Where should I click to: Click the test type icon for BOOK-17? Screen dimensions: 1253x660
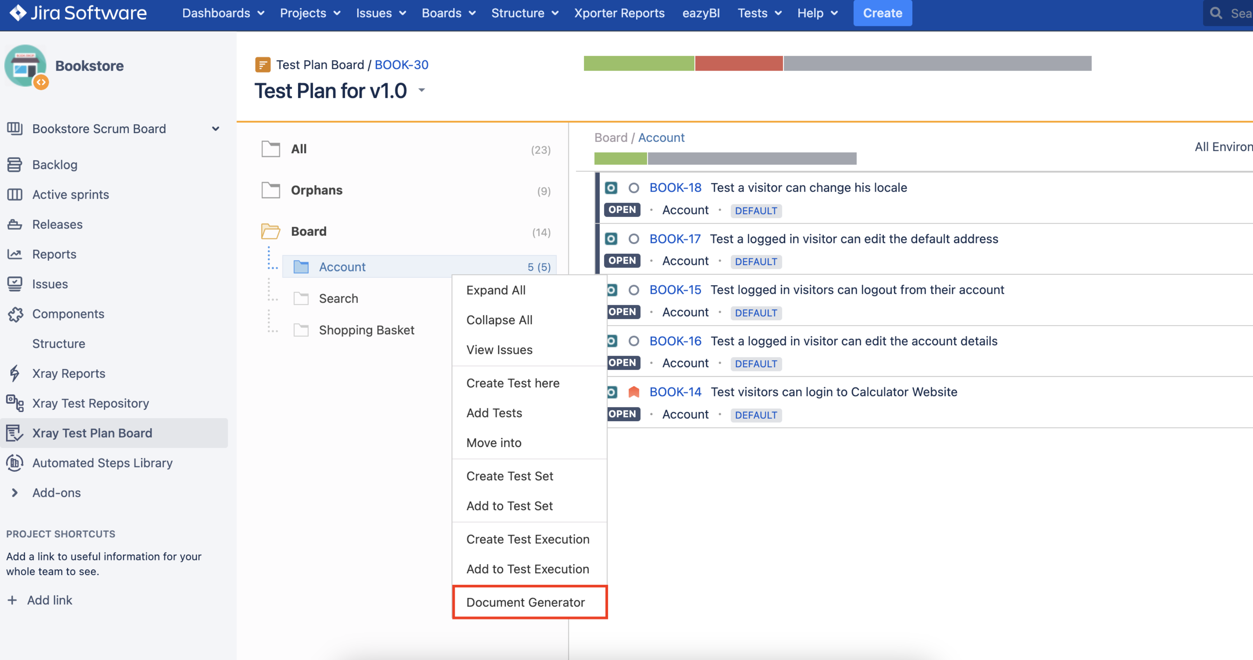611,239
